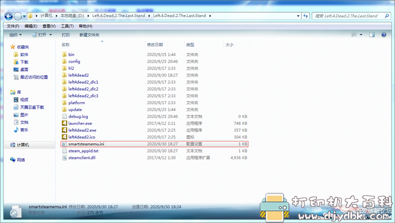Open the 帮助(H) menu
The width and height of the screenshot is (395, 223).
85,26
